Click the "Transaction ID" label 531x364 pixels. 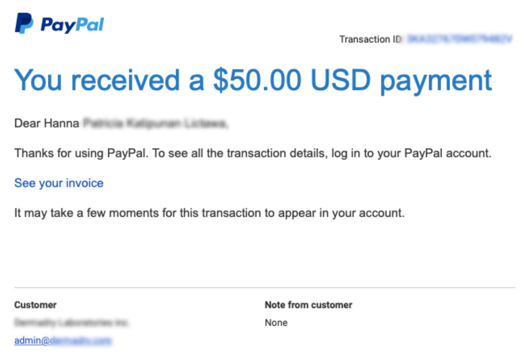370,39
